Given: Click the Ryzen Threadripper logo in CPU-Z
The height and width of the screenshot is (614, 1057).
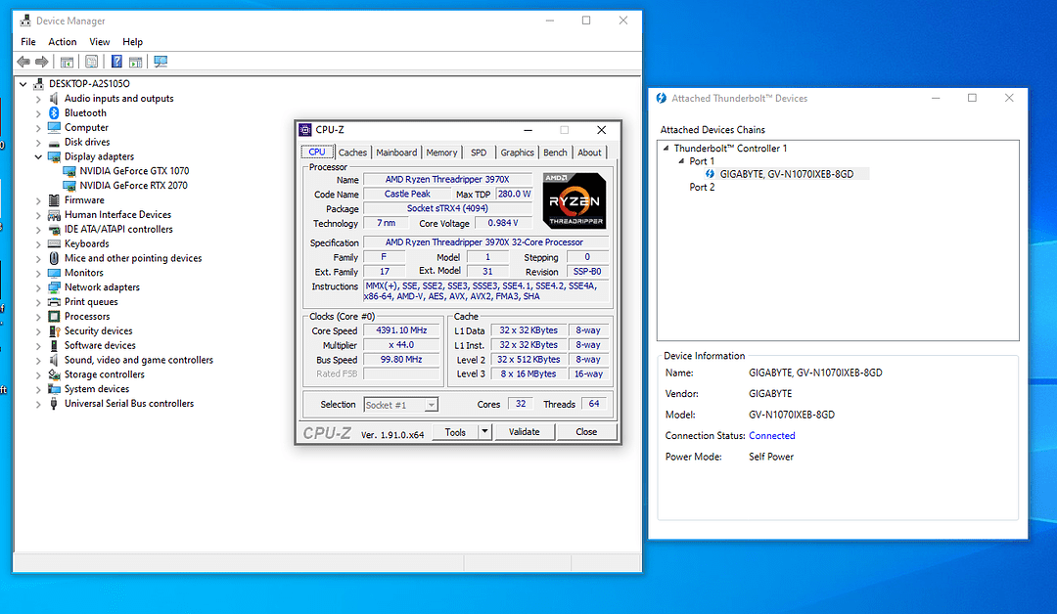Looking at the screenshot, I should pyautogui.click(x=574, y=199).
